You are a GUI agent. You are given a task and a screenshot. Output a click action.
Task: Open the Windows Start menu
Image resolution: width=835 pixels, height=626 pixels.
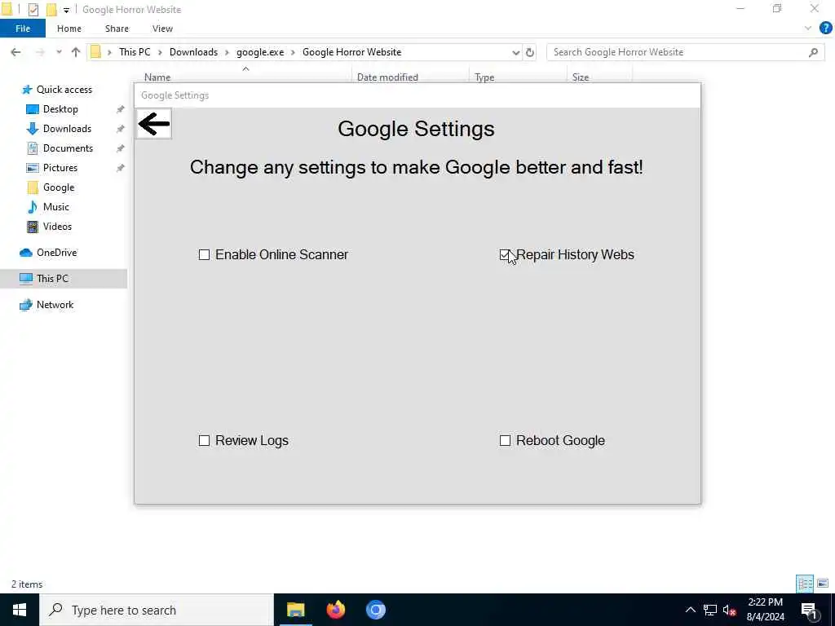pyautogui.click(x=20, y=610)
